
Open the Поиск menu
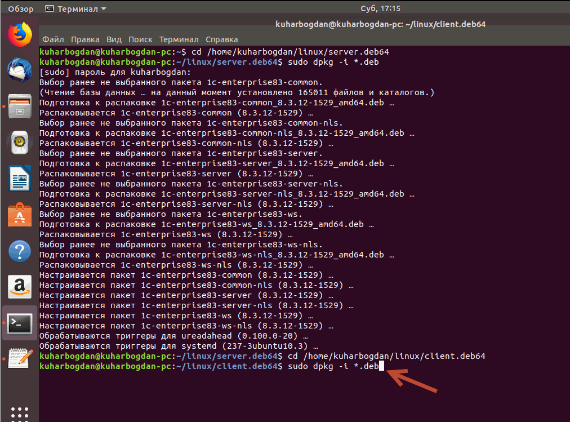pos(140,39)
